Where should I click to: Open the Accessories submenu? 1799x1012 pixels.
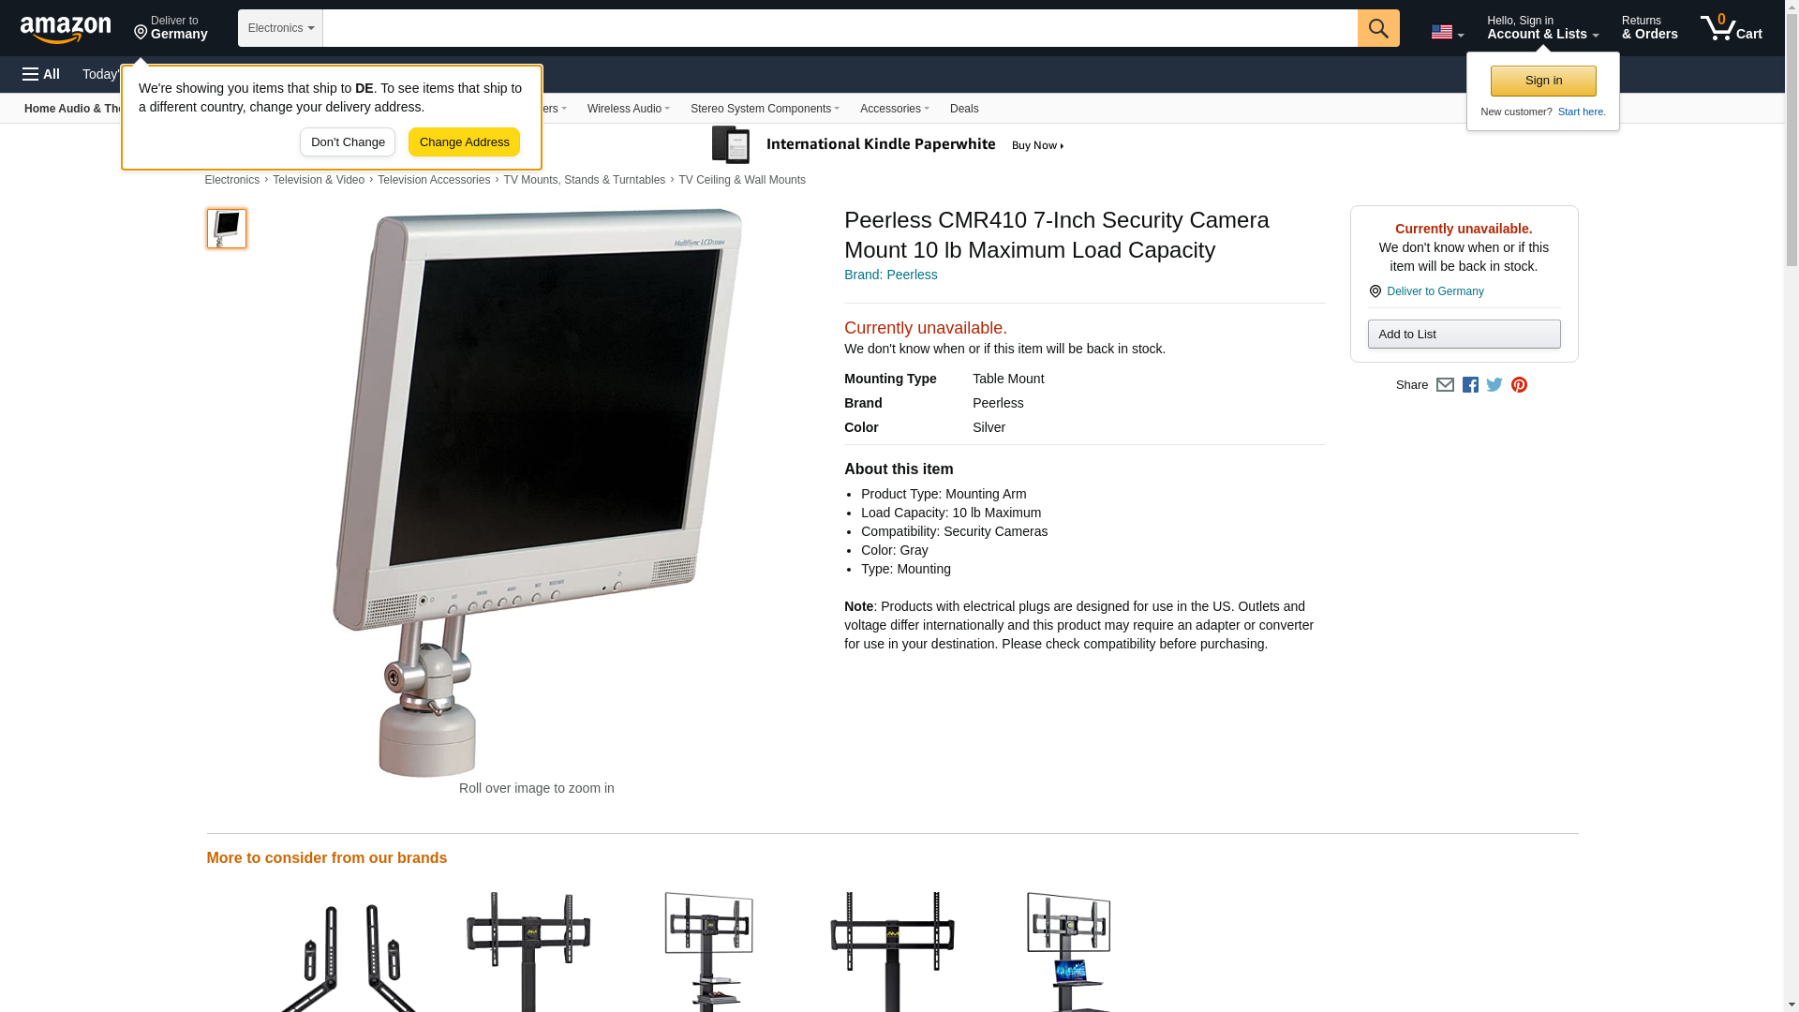(x=894, y=109)
